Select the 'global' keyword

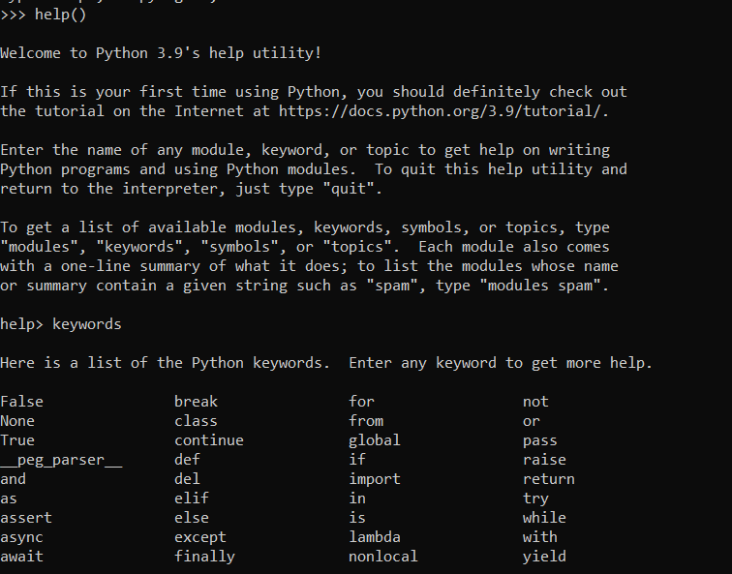pos(375,440)
